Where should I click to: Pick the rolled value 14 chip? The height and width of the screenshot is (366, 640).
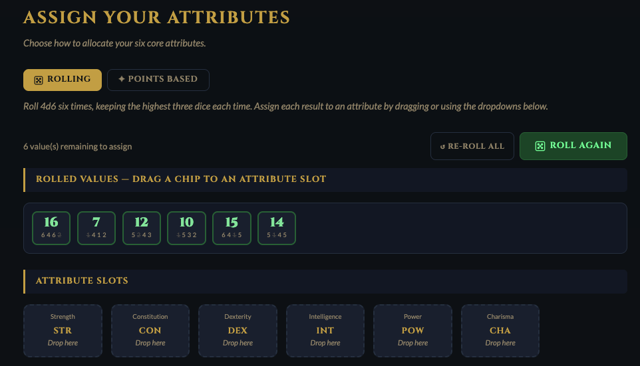click(277, 228)
